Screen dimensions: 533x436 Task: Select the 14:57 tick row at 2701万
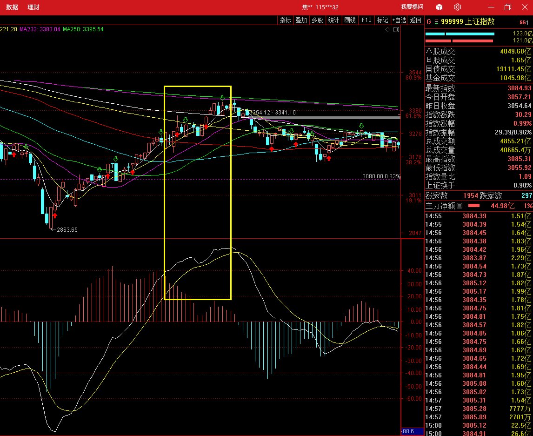point(478,417)
